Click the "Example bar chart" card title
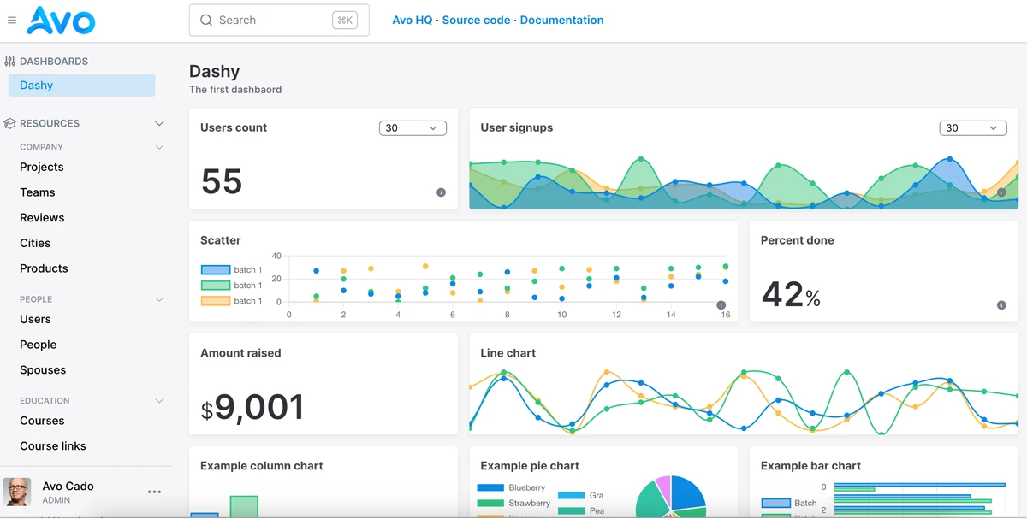The height and width of the screenshot is (519, 1027). click(810, 466)
